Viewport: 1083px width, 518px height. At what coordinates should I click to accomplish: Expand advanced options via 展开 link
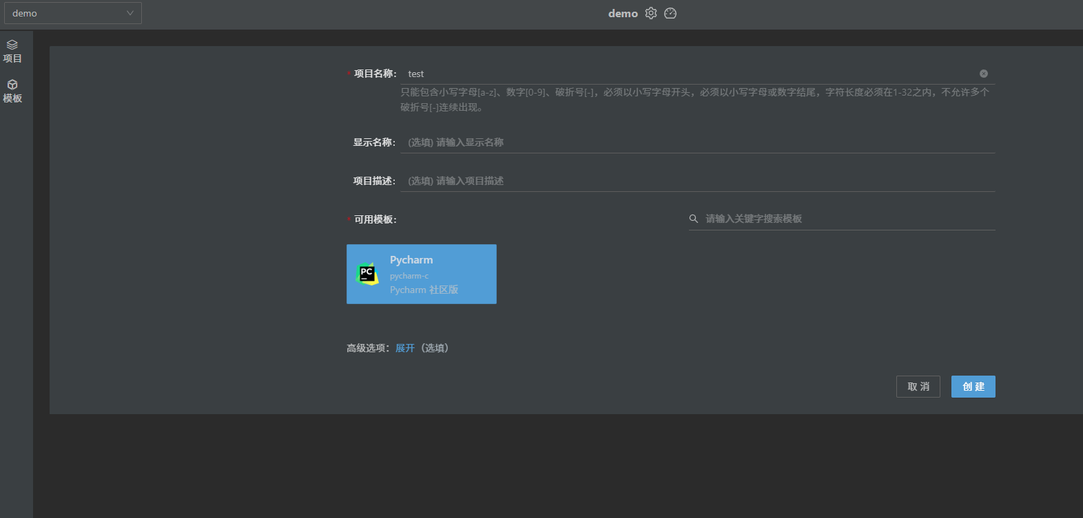(405, 348)
